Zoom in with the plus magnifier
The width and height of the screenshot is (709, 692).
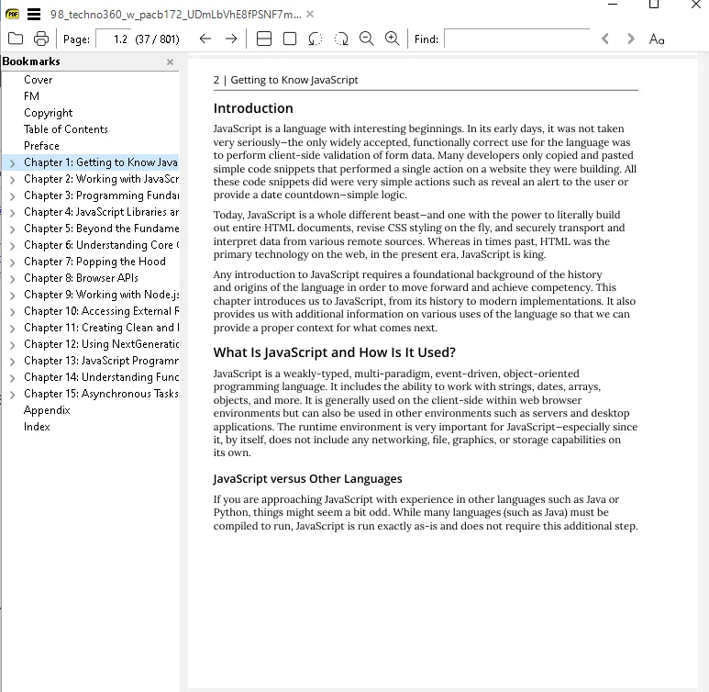393,39
